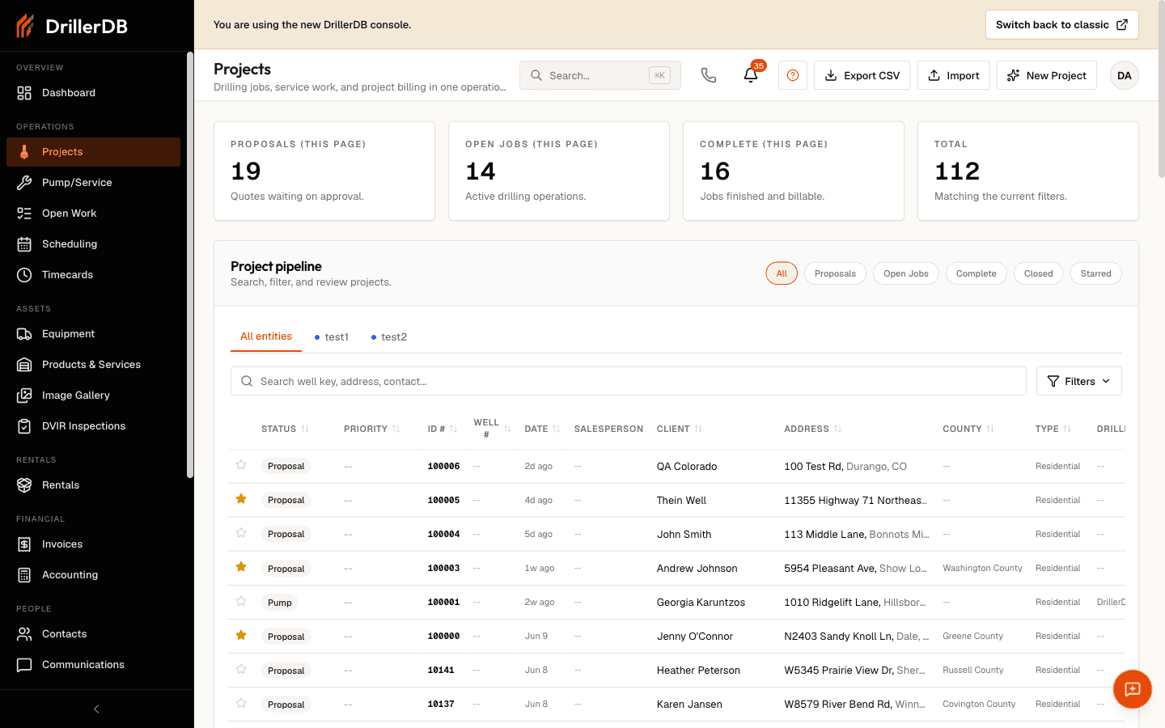Unstar the Jenny O'Connor project

coord(241,635)
